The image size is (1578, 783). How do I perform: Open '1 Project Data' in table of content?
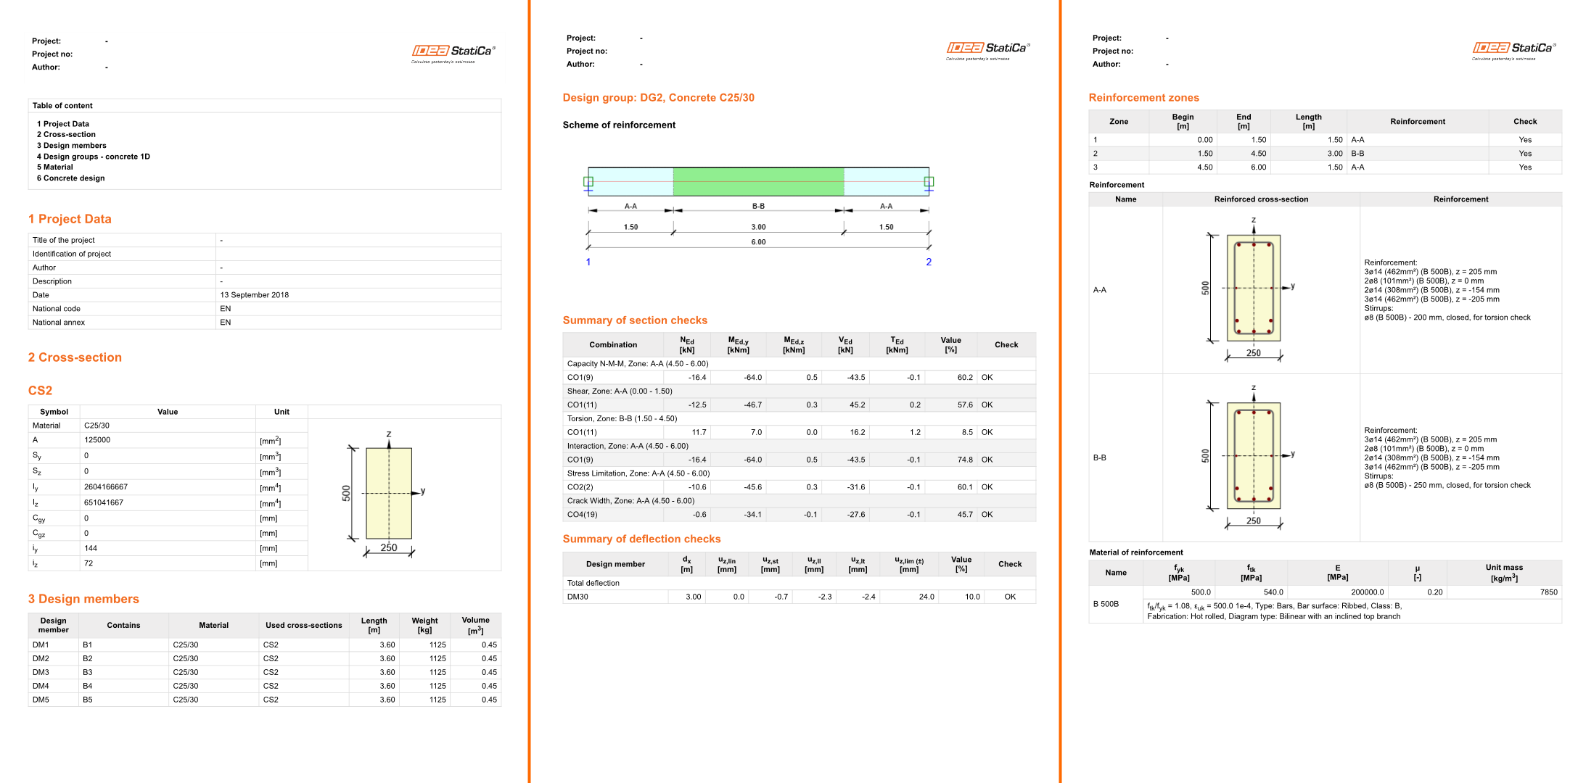(x=63, y=124)
